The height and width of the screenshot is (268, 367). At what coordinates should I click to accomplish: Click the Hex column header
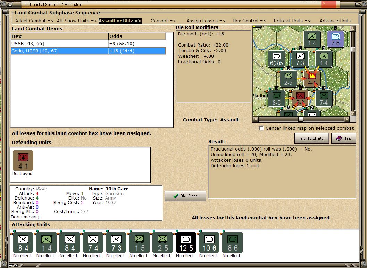tap(59, 36)
